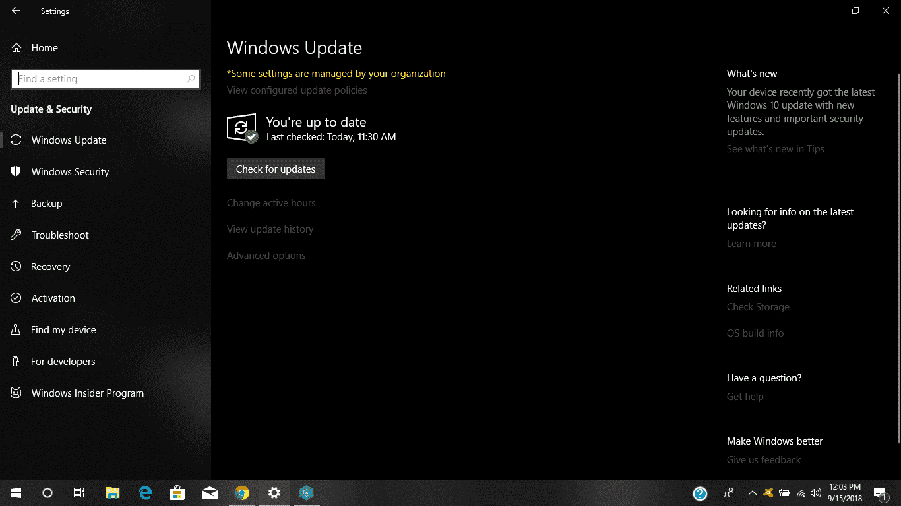901x506 pixels.
Task: Open the Mail app from the taskbar
Action: coord(210,493)
